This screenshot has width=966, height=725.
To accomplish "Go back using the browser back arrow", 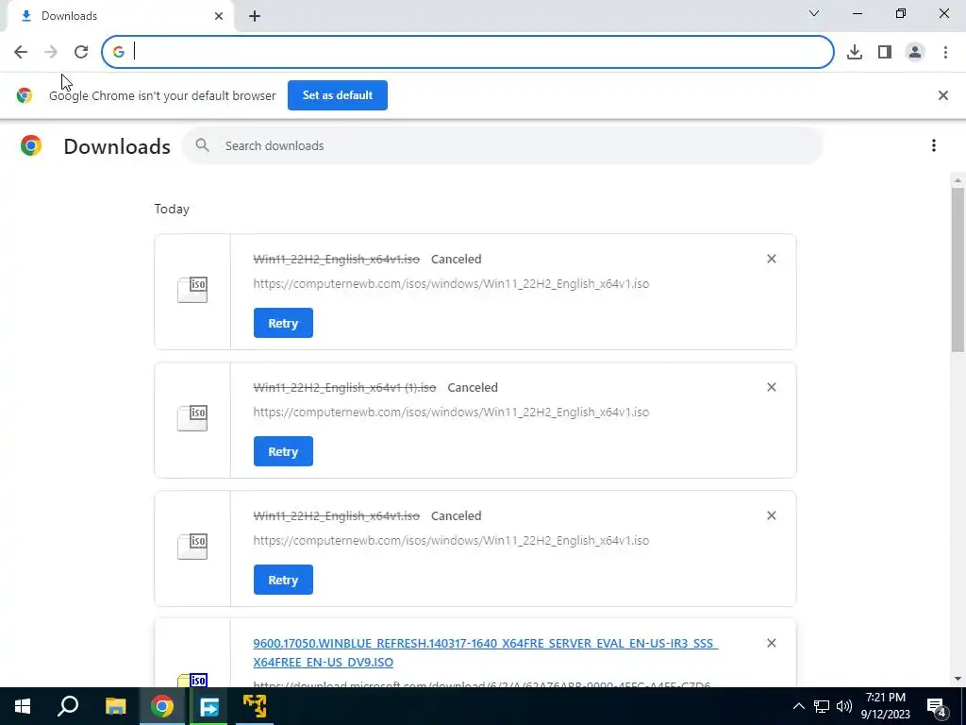I will click(21, 52).
